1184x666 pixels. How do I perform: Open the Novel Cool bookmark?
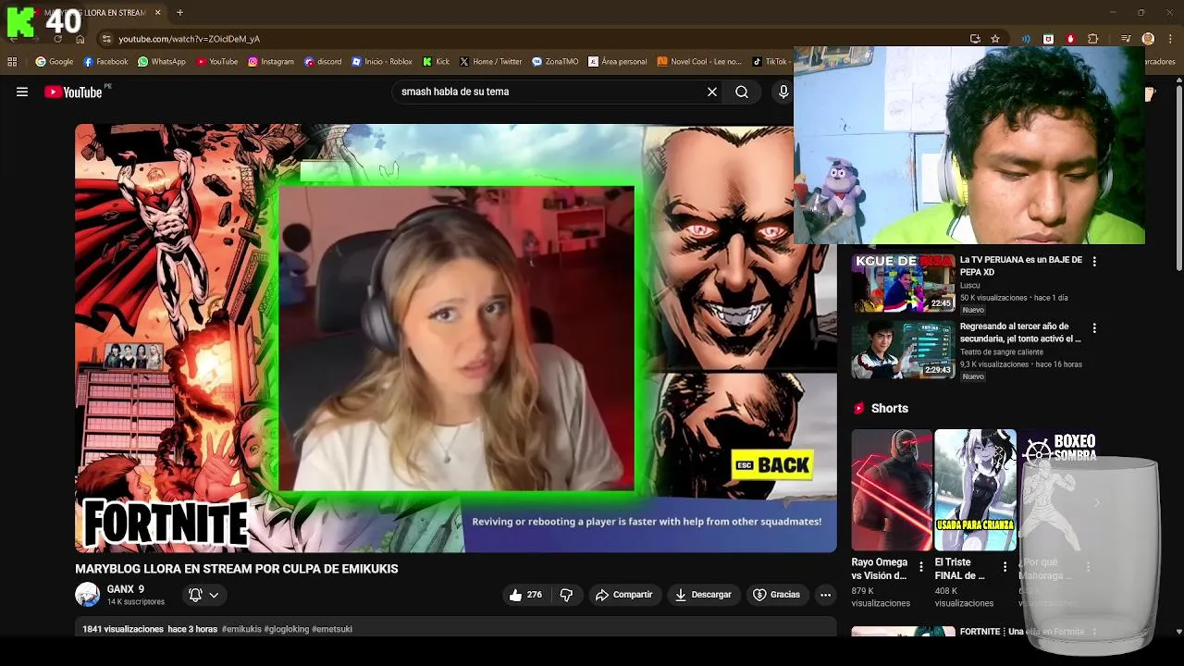click(x=699, y=62)
